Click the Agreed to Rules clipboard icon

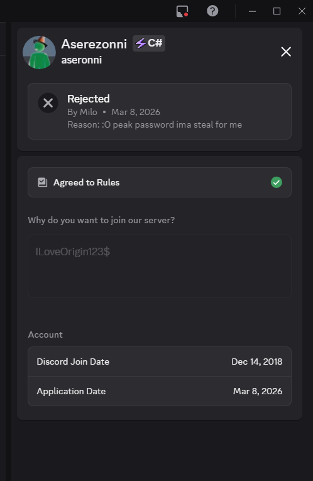[43, 182]
